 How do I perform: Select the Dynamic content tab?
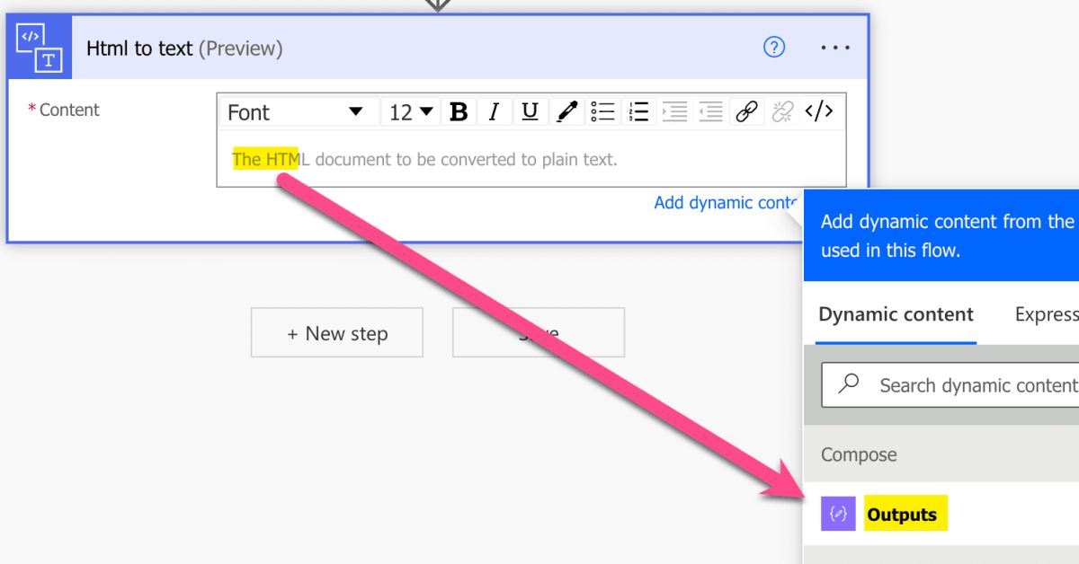(896, 314)
